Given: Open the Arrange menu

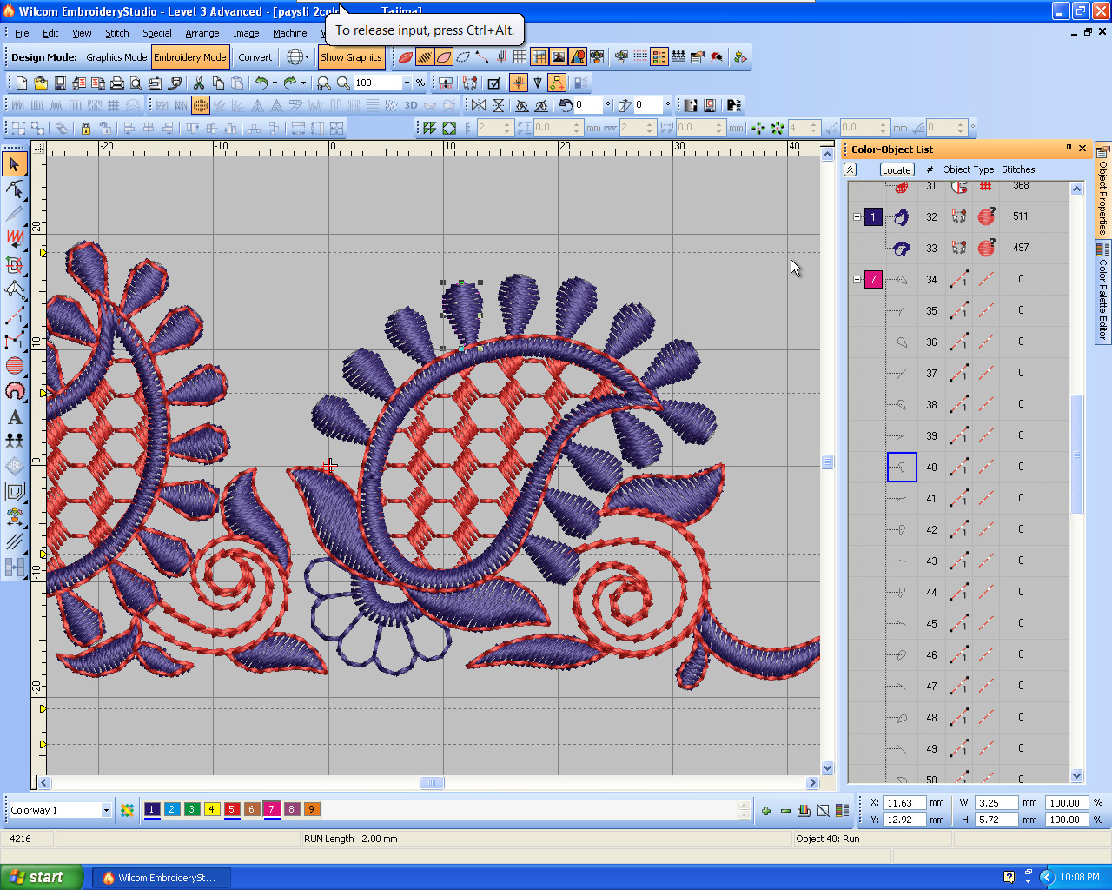Looking at the screenshot, I should [202, 33].
